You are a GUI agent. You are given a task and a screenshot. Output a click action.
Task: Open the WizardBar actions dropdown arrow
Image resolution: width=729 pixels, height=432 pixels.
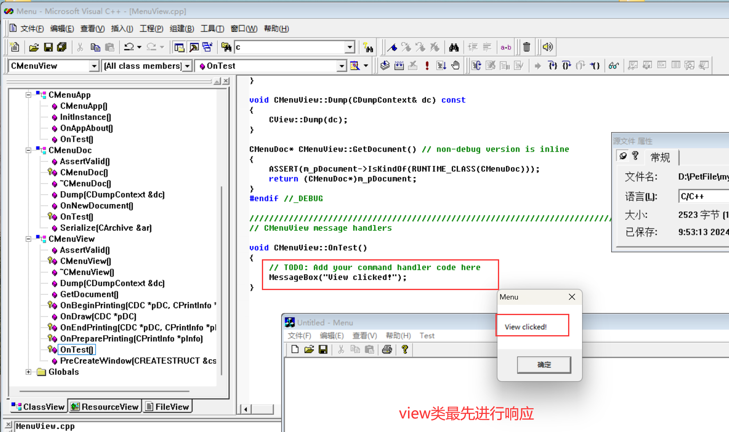tap(366, 66)
